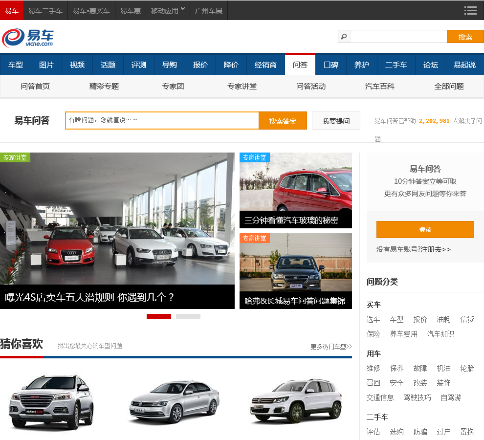This screenshot has width=484, height=440.
Task: Open 信贷 category under 买车
Action: [467, 319]
